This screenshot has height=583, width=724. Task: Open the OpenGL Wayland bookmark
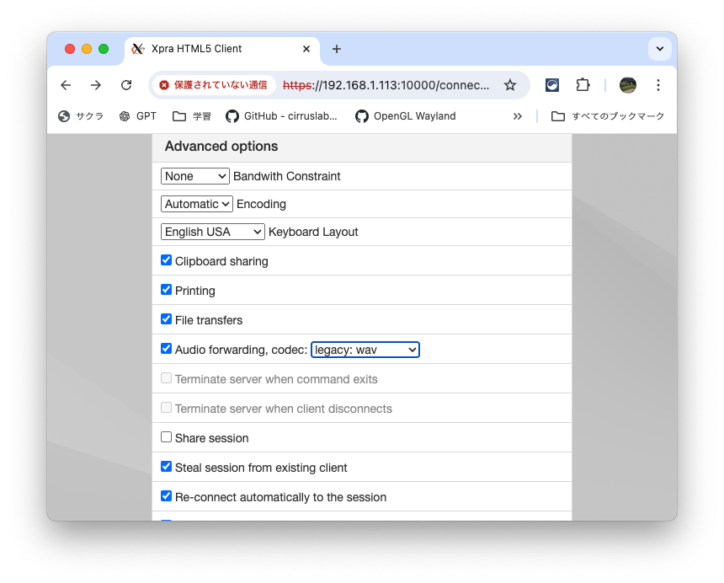tap(406, 116)
